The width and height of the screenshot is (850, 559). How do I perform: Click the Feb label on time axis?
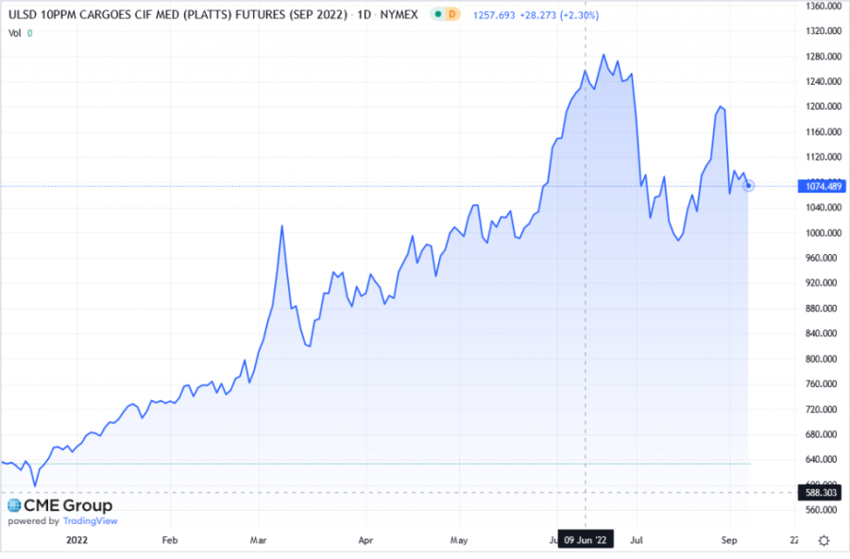pos(169,542)
